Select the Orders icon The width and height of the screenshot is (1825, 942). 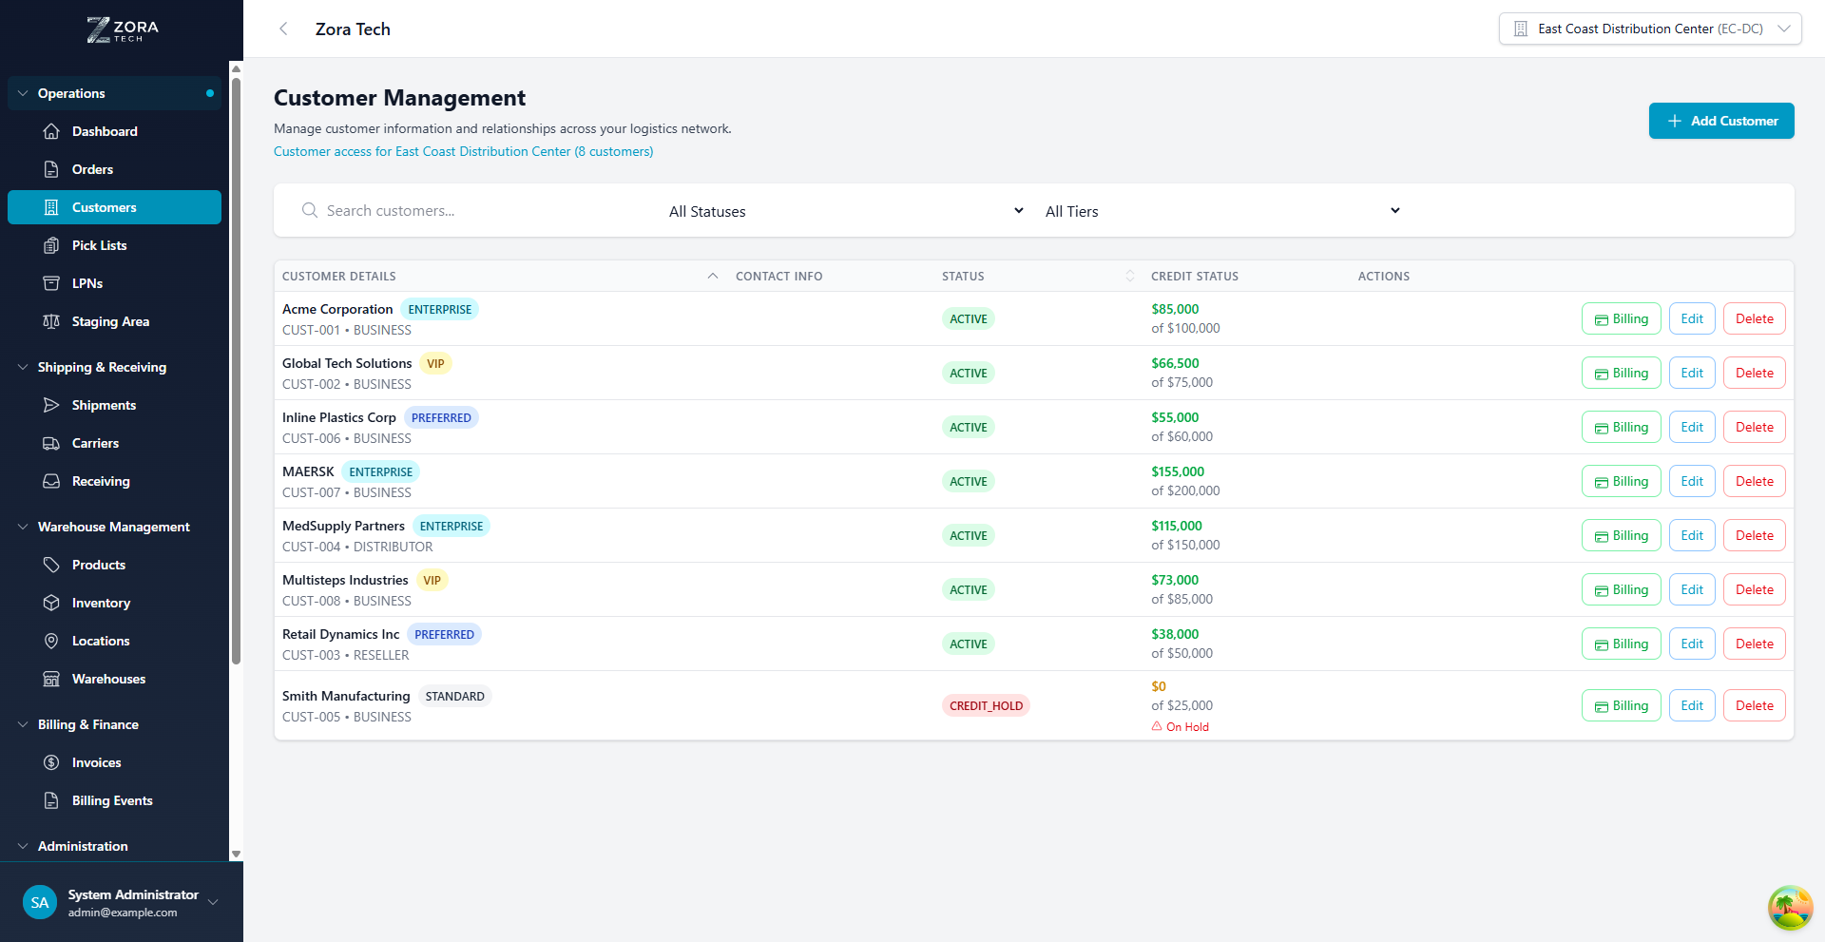tap(52, 169)
